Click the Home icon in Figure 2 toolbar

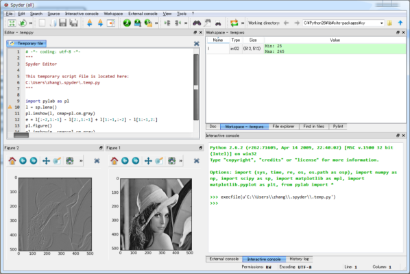[x=12, y=161]
